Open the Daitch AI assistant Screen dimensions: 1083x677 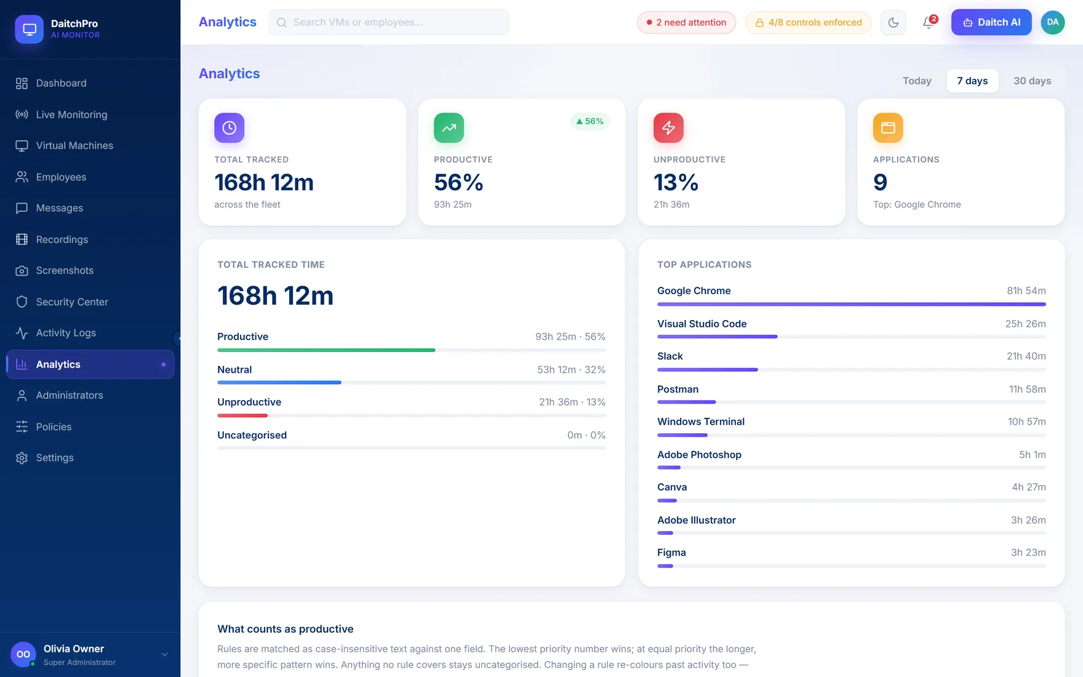(x=991, y=22)
